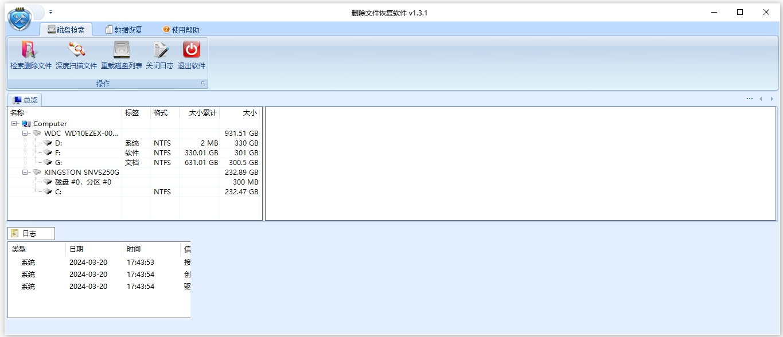Screen dimensions: 783x337
Task: Click the 时间 log column header
Action: tap(152, 249)
